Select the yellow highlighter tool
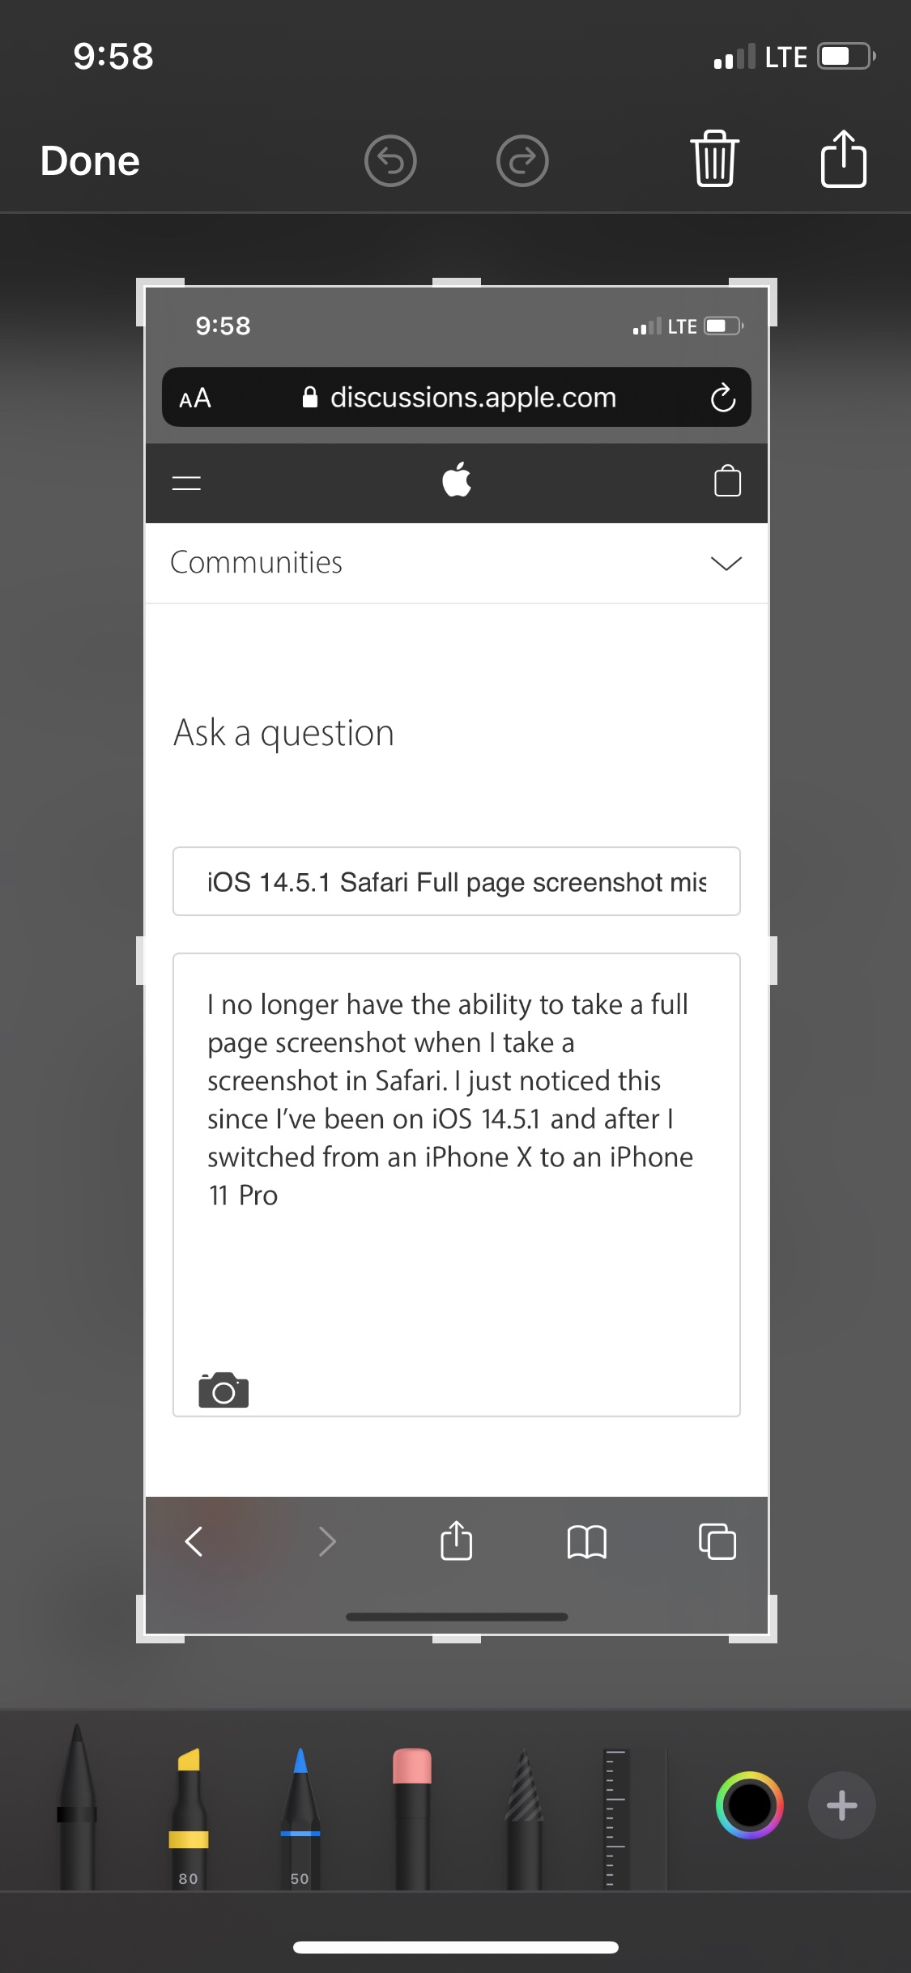 tap(189, 1819)
